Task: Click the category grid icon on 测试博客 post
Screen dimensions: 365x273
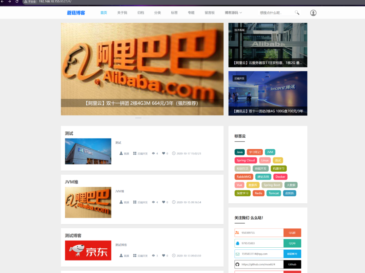Action: tap(135, 255)
